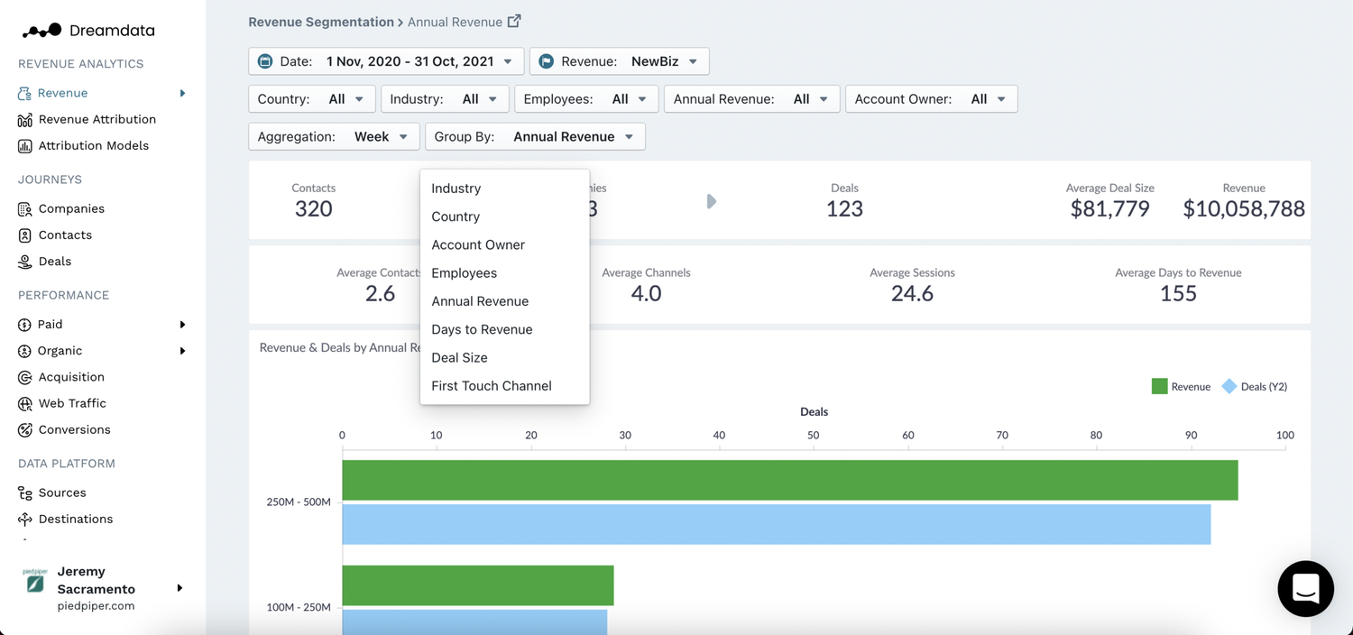Select Days to Revenue option

click(504, 329)
